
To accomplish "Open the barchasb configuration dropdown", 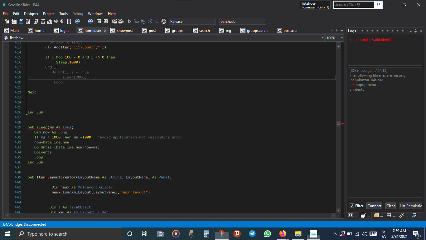I will click(264, 21).
